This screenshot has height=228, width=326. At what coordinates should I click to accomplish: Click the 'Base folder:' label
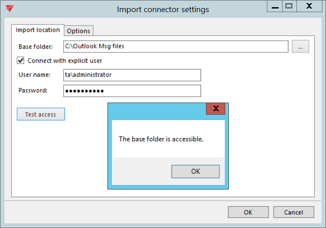(35, 47)
